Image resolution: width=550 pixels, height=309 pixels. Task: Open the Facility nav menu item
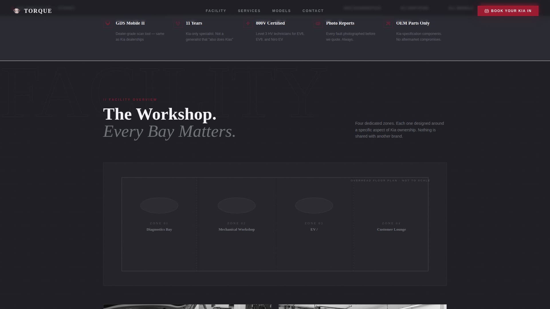[216, 11]
